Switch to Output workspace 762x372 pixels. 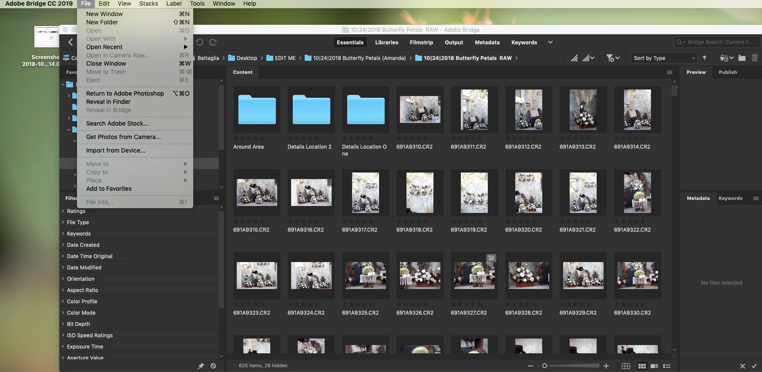(454, 42)
